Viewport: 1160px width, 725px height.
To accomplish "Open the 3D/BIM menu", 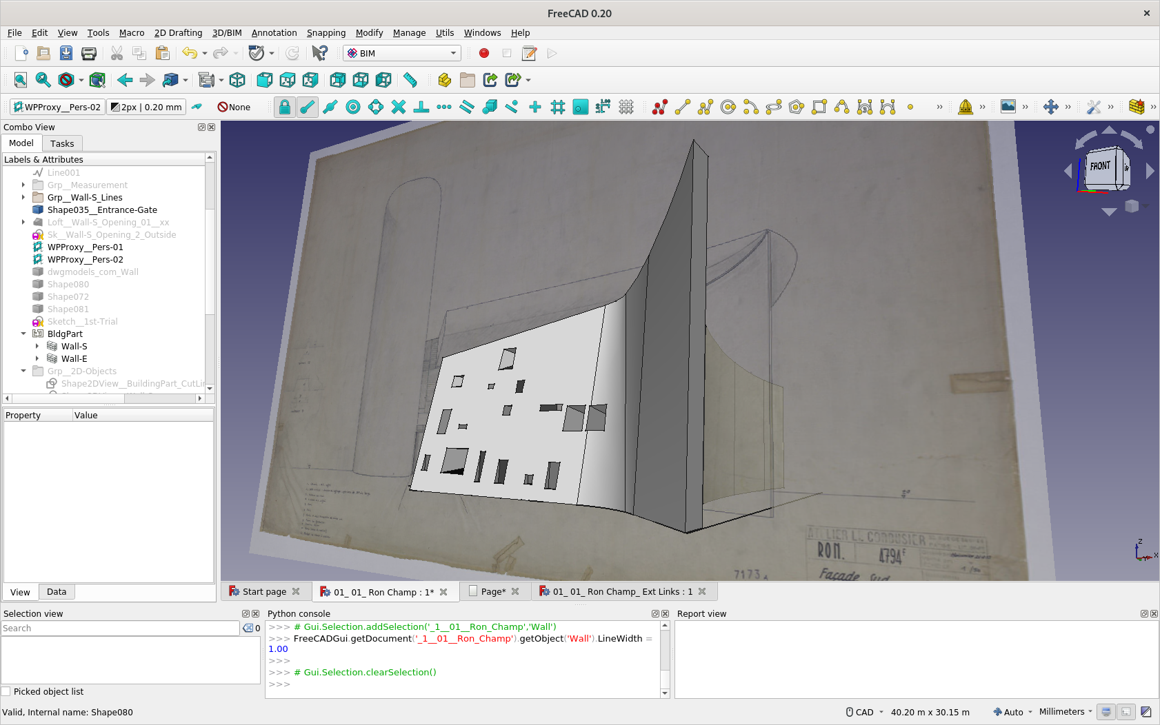I will 227,32.
